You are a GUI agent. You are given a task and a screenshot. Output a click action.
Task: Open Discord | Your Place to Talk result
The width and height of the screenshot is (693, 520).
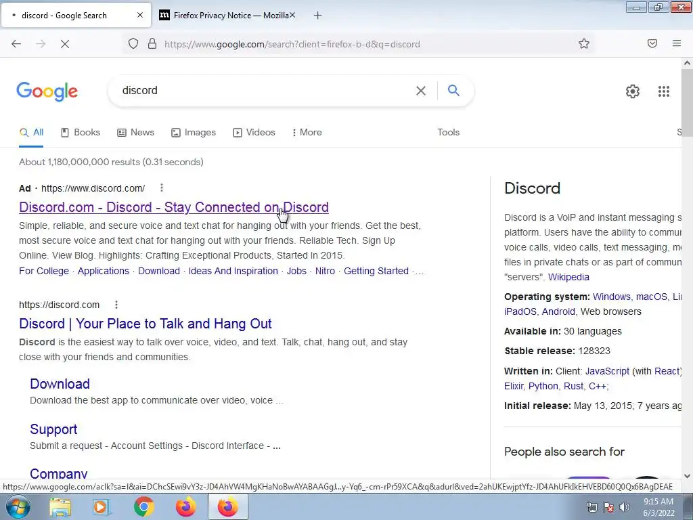tap(145, 324)
